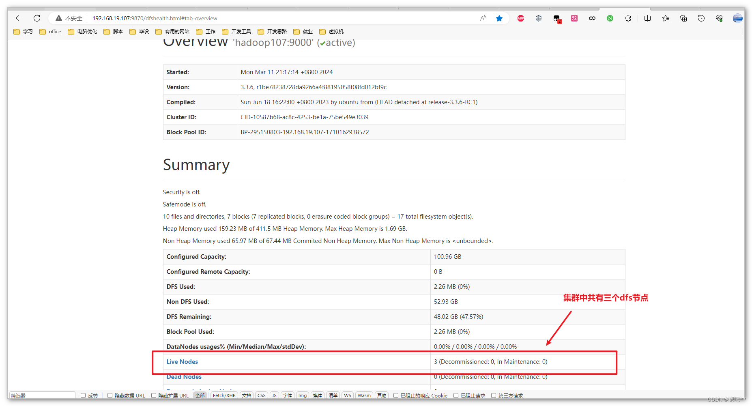Open the office bookmark folder
Image resolution: width=752 pixels, height=406 pixels.
tap(50, 32)
